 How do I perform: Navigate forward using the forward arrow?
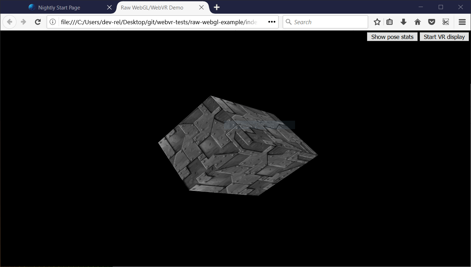pyautogui.click(x=23, y=22)
